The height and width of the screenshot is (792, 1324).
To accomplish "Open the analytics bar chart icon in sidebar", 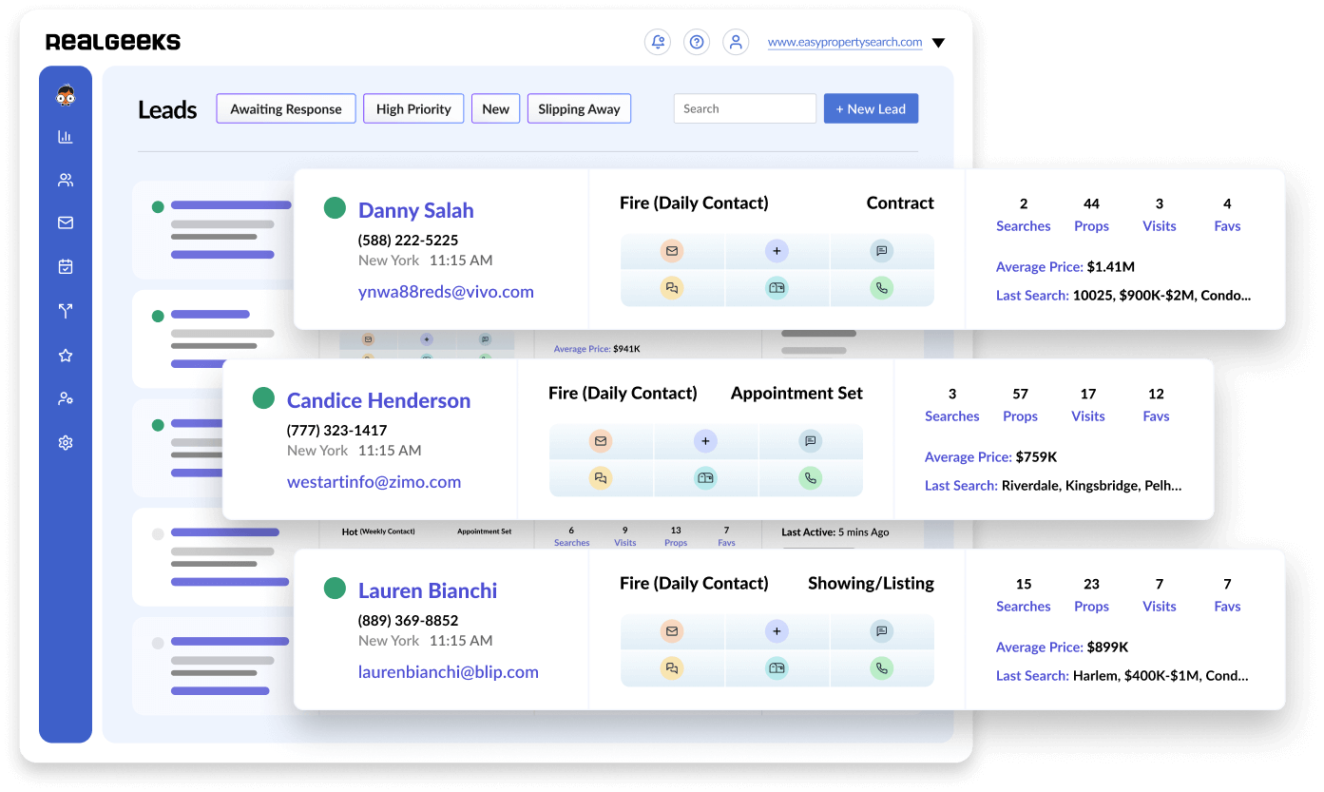I will pos(65,136).
